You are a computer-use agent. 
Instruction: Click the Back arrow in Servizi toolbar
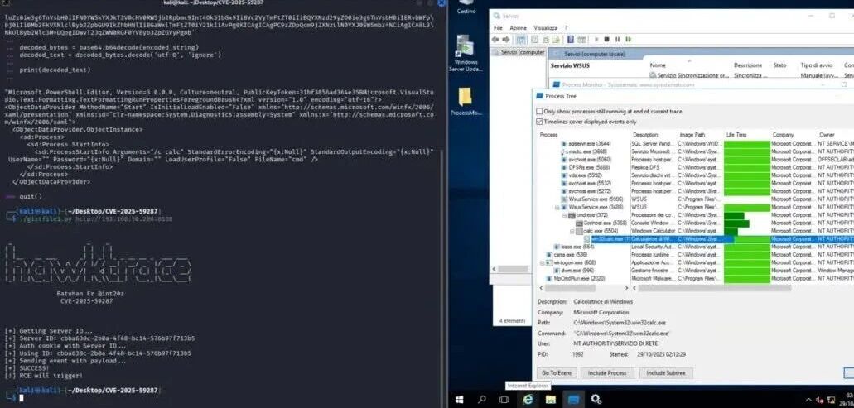[495, 40]
